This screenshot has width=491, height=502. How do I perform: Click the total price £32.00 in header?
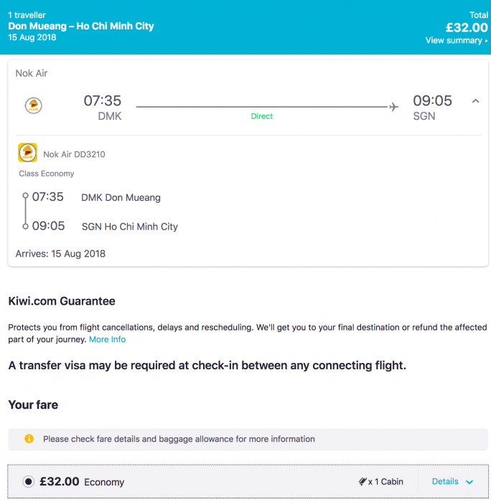click(x=467, y=27)
